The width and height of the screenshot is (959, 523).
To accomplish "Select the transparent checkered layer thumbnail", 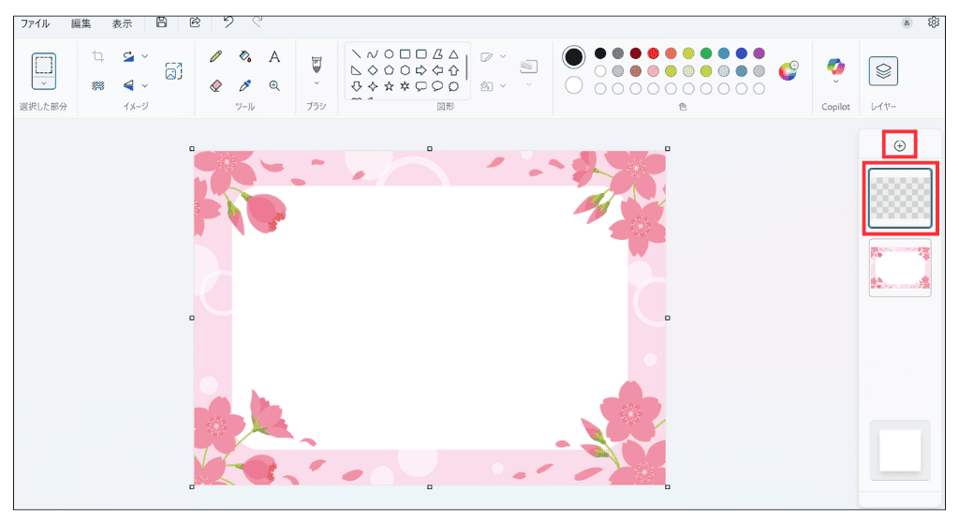I will (x=900, y=199).
